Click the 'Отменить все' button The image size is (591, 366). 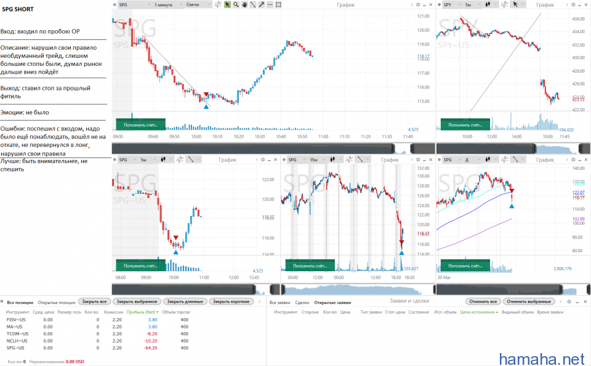click(483, 302)
